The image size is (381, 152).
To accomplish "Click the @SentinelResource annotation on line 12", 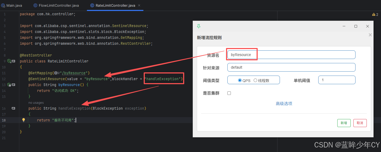I will pos(47,79).
